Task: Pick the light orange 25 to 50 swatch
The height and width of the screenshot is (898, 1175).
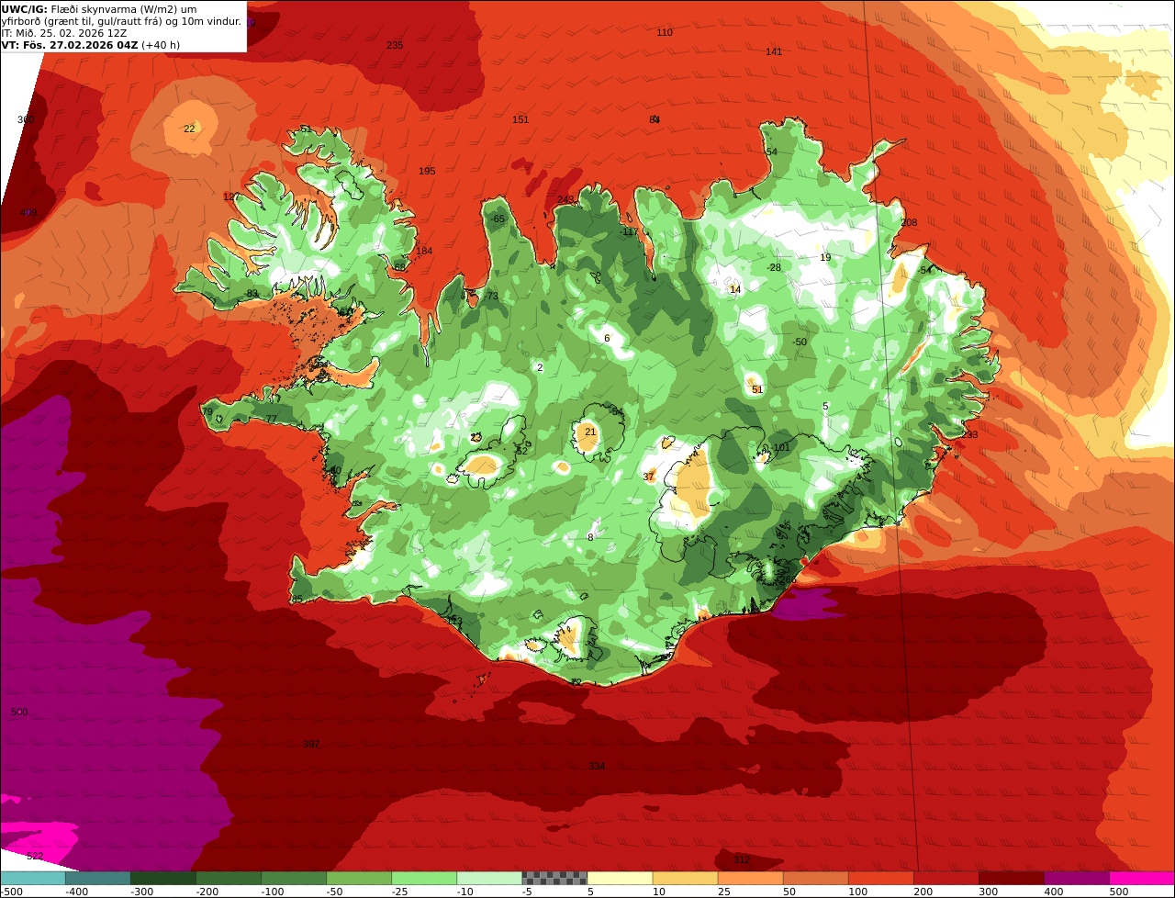Action: 750,878
